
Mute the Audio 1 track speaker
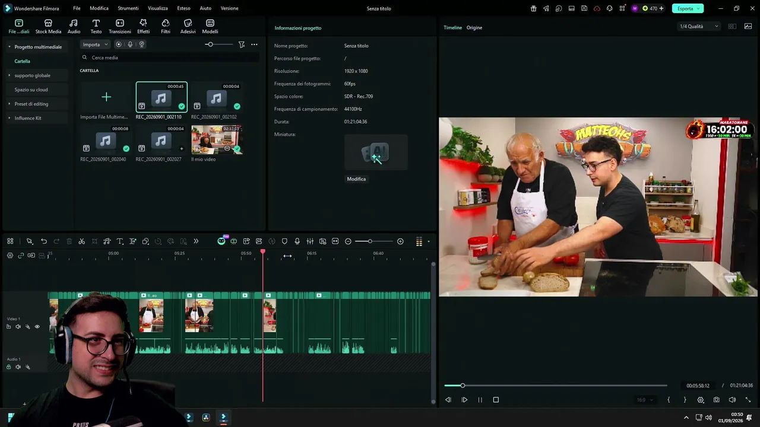18,367
